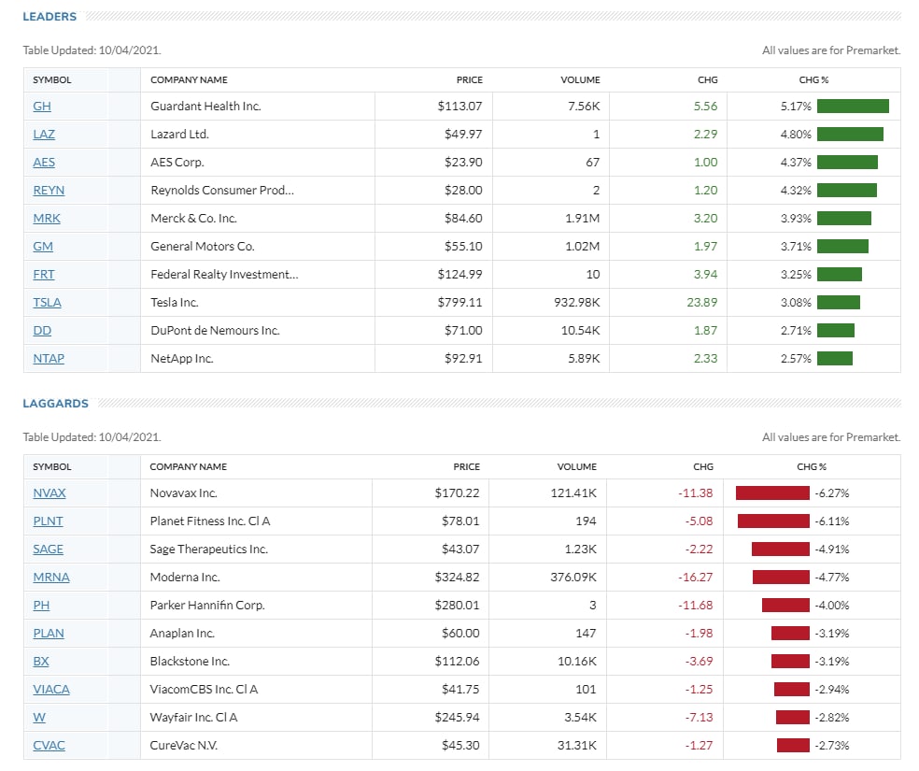Click the PLAN ticker link

pos(49,634)
